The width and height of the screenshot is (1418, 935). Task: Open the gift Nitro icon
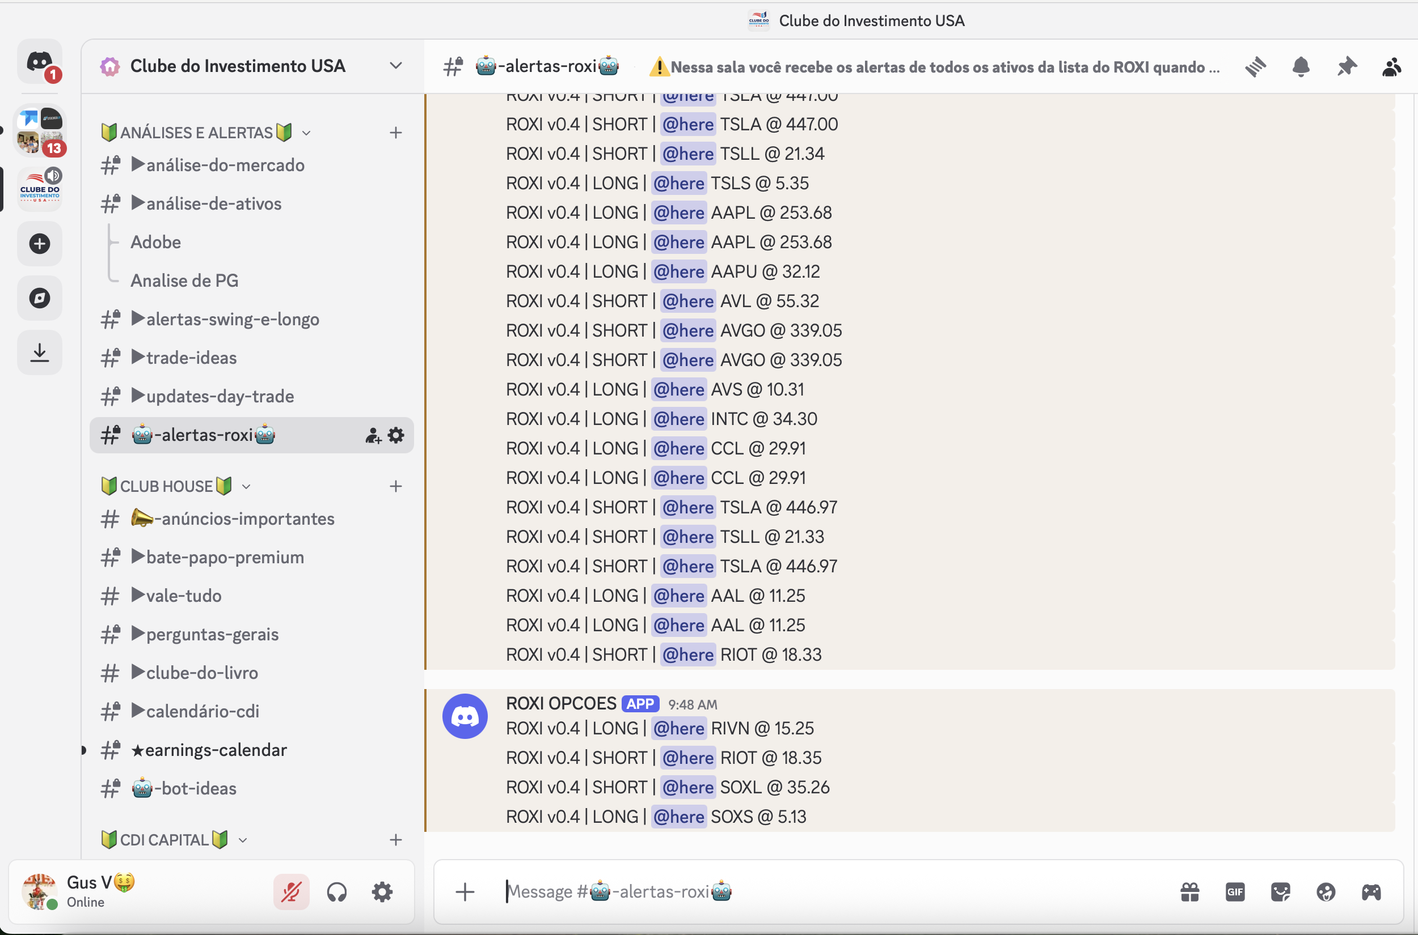pos(1189,892)
